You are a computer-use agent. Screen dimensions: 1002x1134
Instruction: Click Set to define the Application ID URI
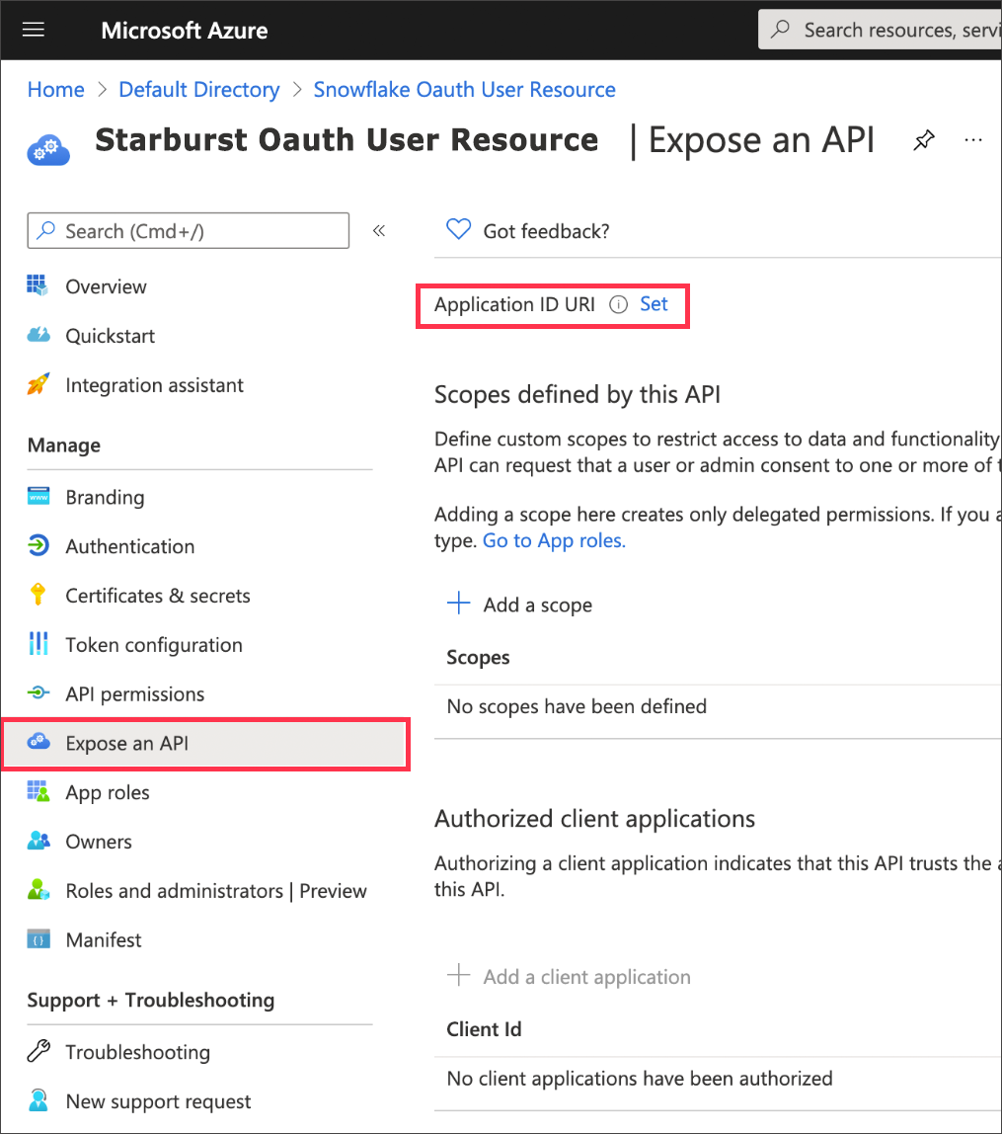(x=655, y=304)
